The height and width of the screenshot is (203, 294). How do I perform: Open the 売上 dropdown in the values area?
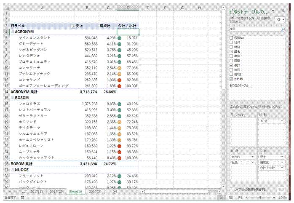click(x=282, y=157)
